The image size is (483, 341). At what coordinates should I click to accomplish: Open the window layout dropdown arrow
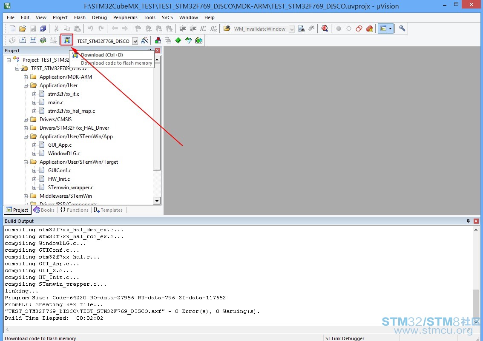click(390, 28)
